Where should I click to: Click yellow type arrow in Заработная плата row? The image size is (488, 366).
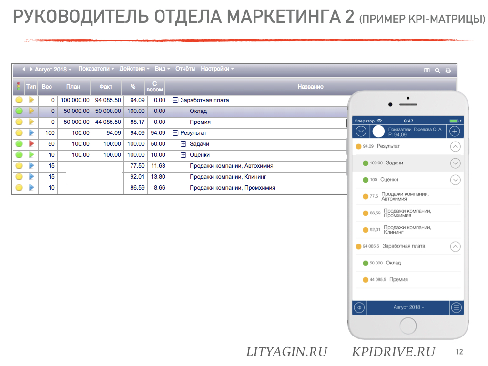point(31,100)
